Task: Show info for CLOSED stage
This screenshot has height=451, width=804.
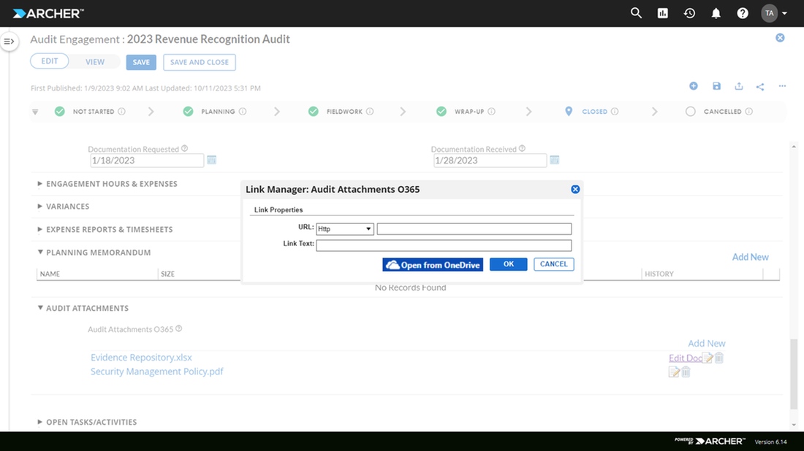Action: [x=614, y=111]
